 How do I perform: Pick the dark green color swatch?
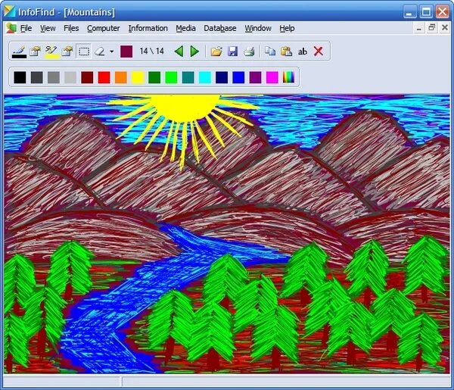point(154,77)
